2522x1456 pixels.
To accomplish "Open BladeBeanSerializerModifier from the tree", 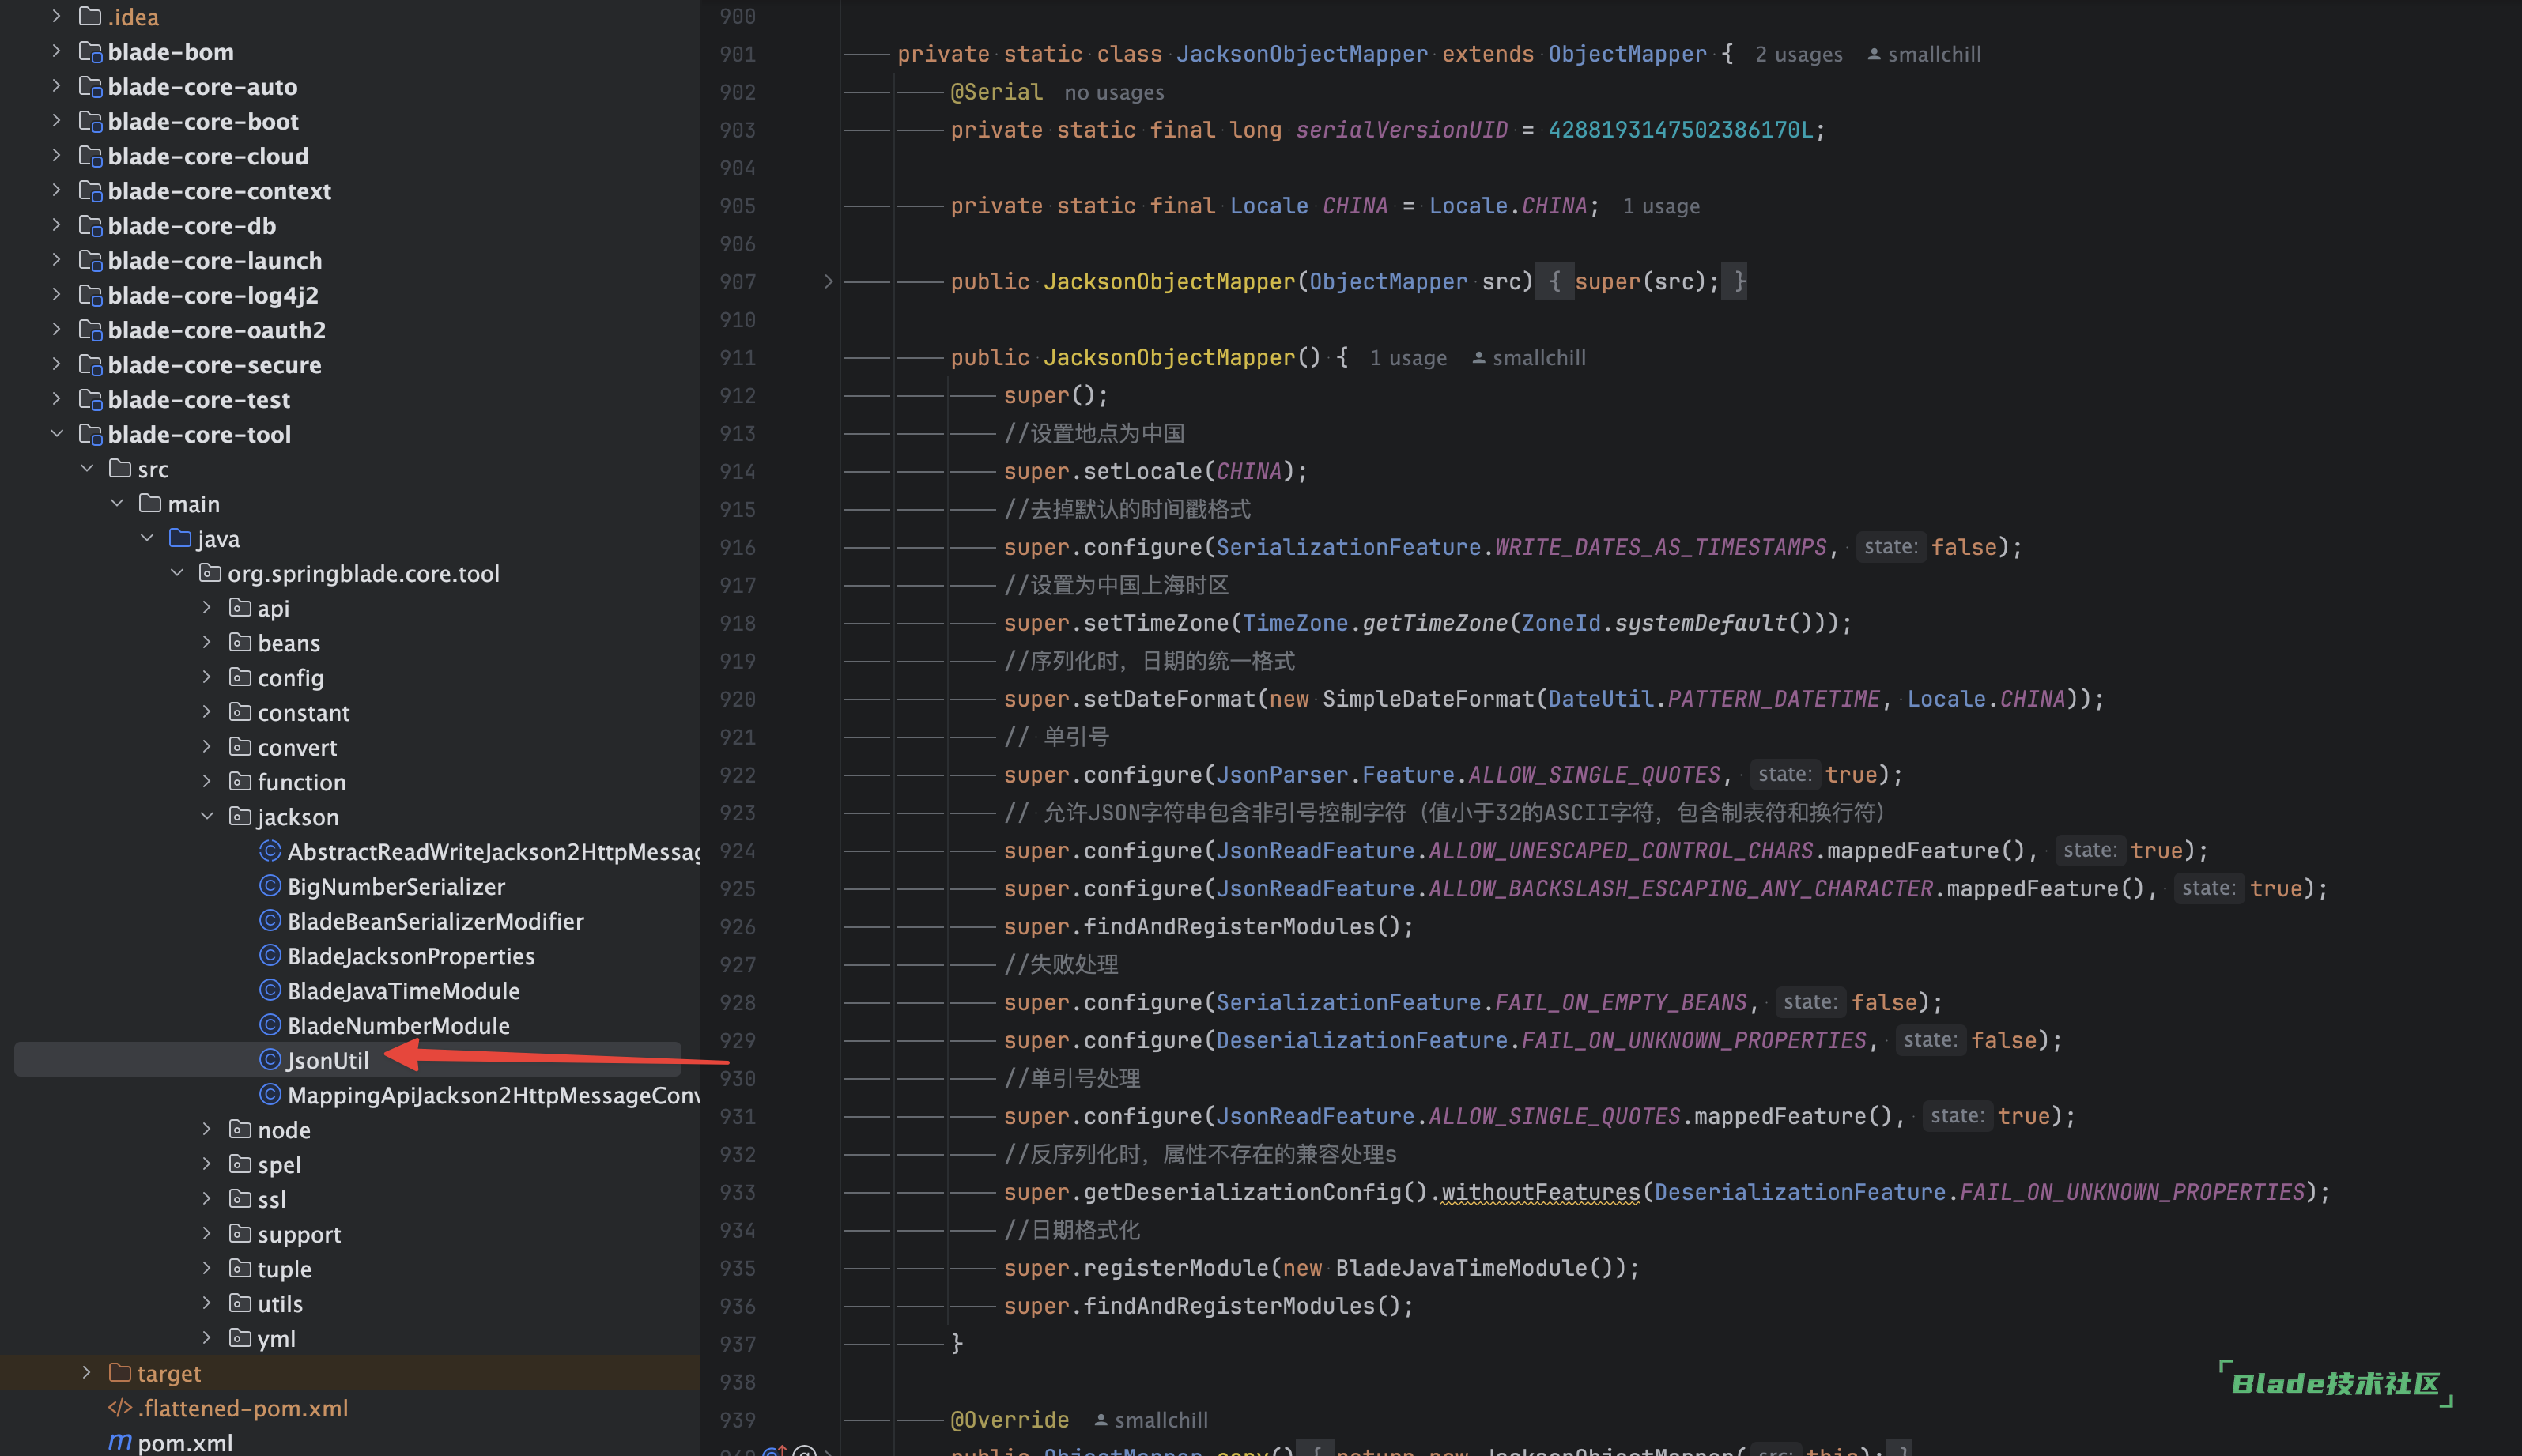I will click(x=435, y=921).
